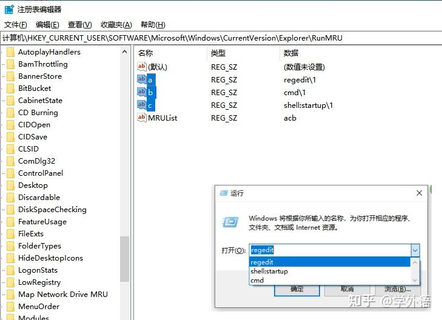The image size is (442, 320).
Task: Click the 取消 button in Run dialog
Action: [x=347, y=290]
